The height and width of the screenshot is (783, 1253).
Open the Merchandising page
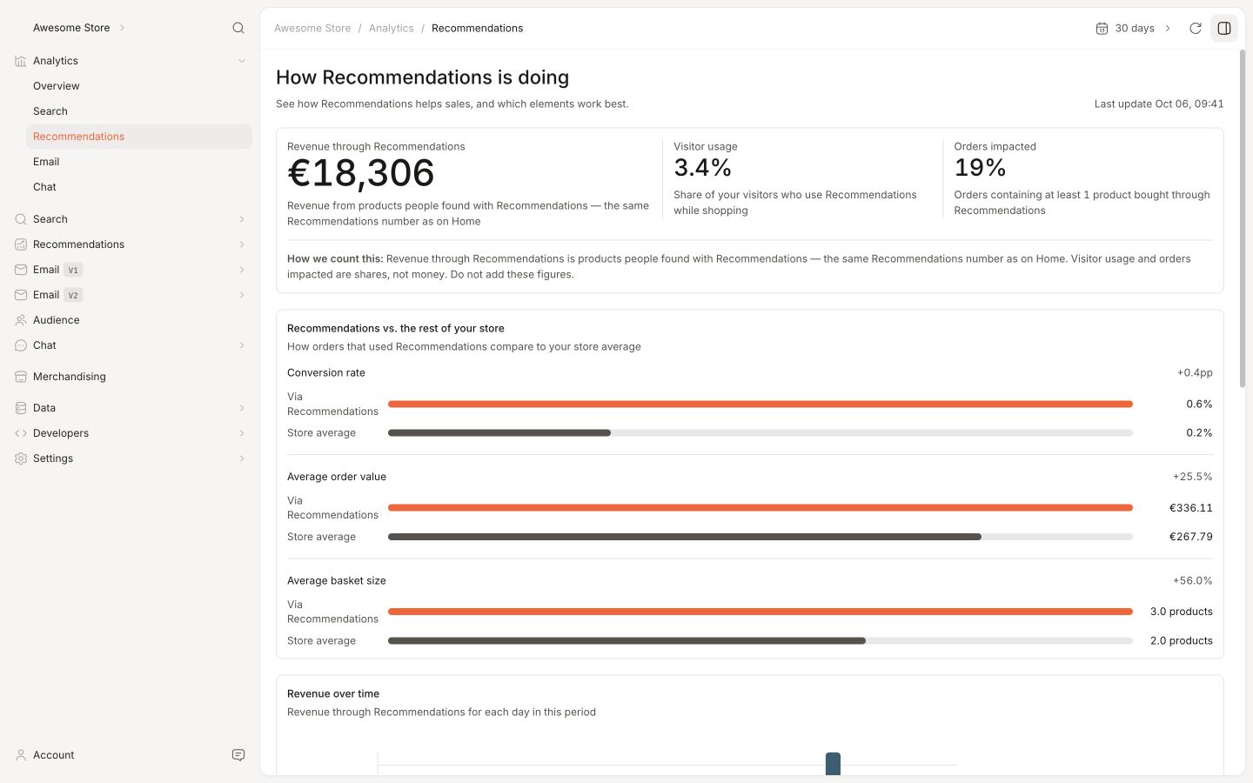(x=131, y=377)
